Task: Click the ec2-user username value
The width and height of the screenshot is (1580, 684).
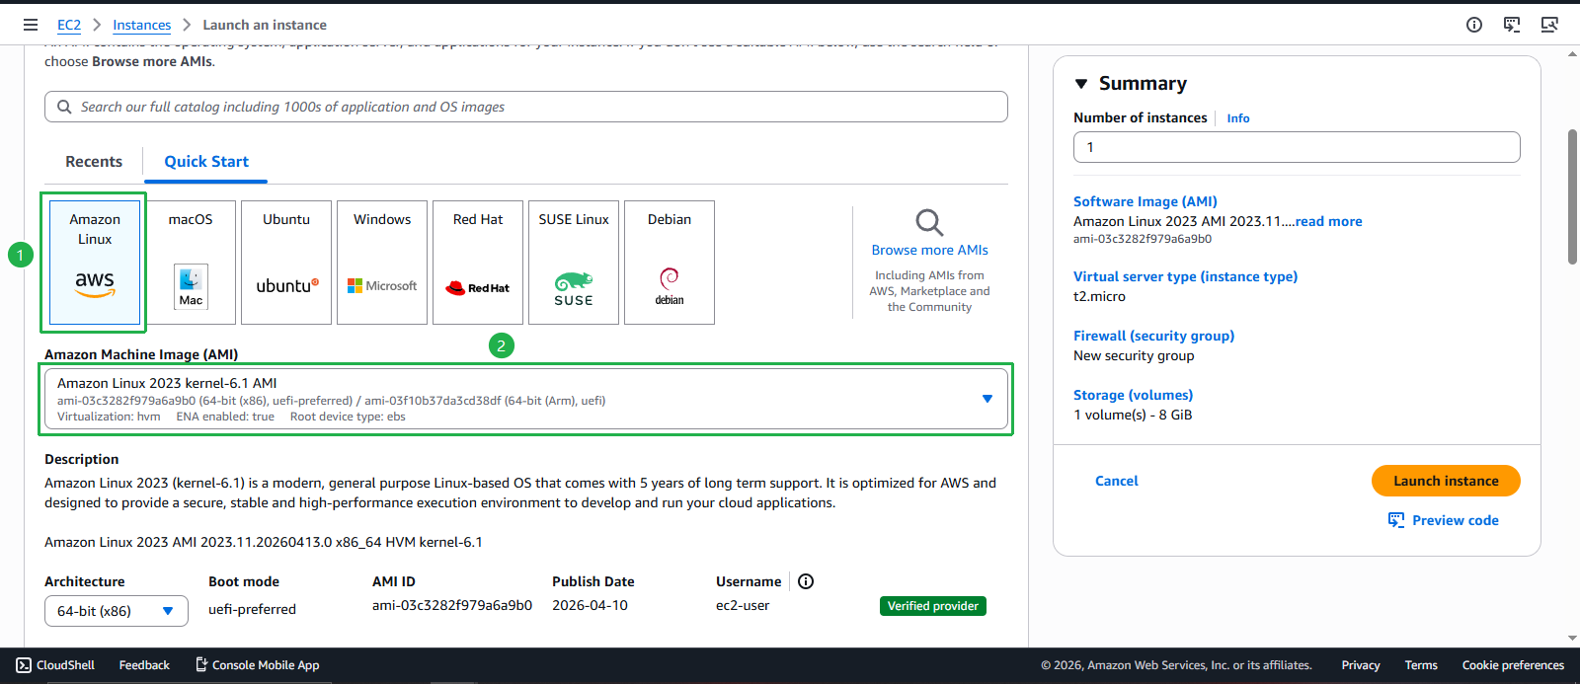Action: (x=743, y=605)
